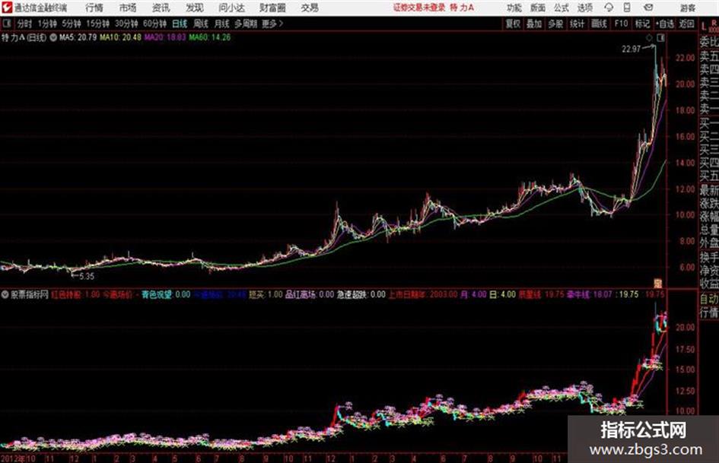Expand the 股票指标网 sub-chart indicator dropdown
Viewport: 719px width, 463px height.
[5, 294]
